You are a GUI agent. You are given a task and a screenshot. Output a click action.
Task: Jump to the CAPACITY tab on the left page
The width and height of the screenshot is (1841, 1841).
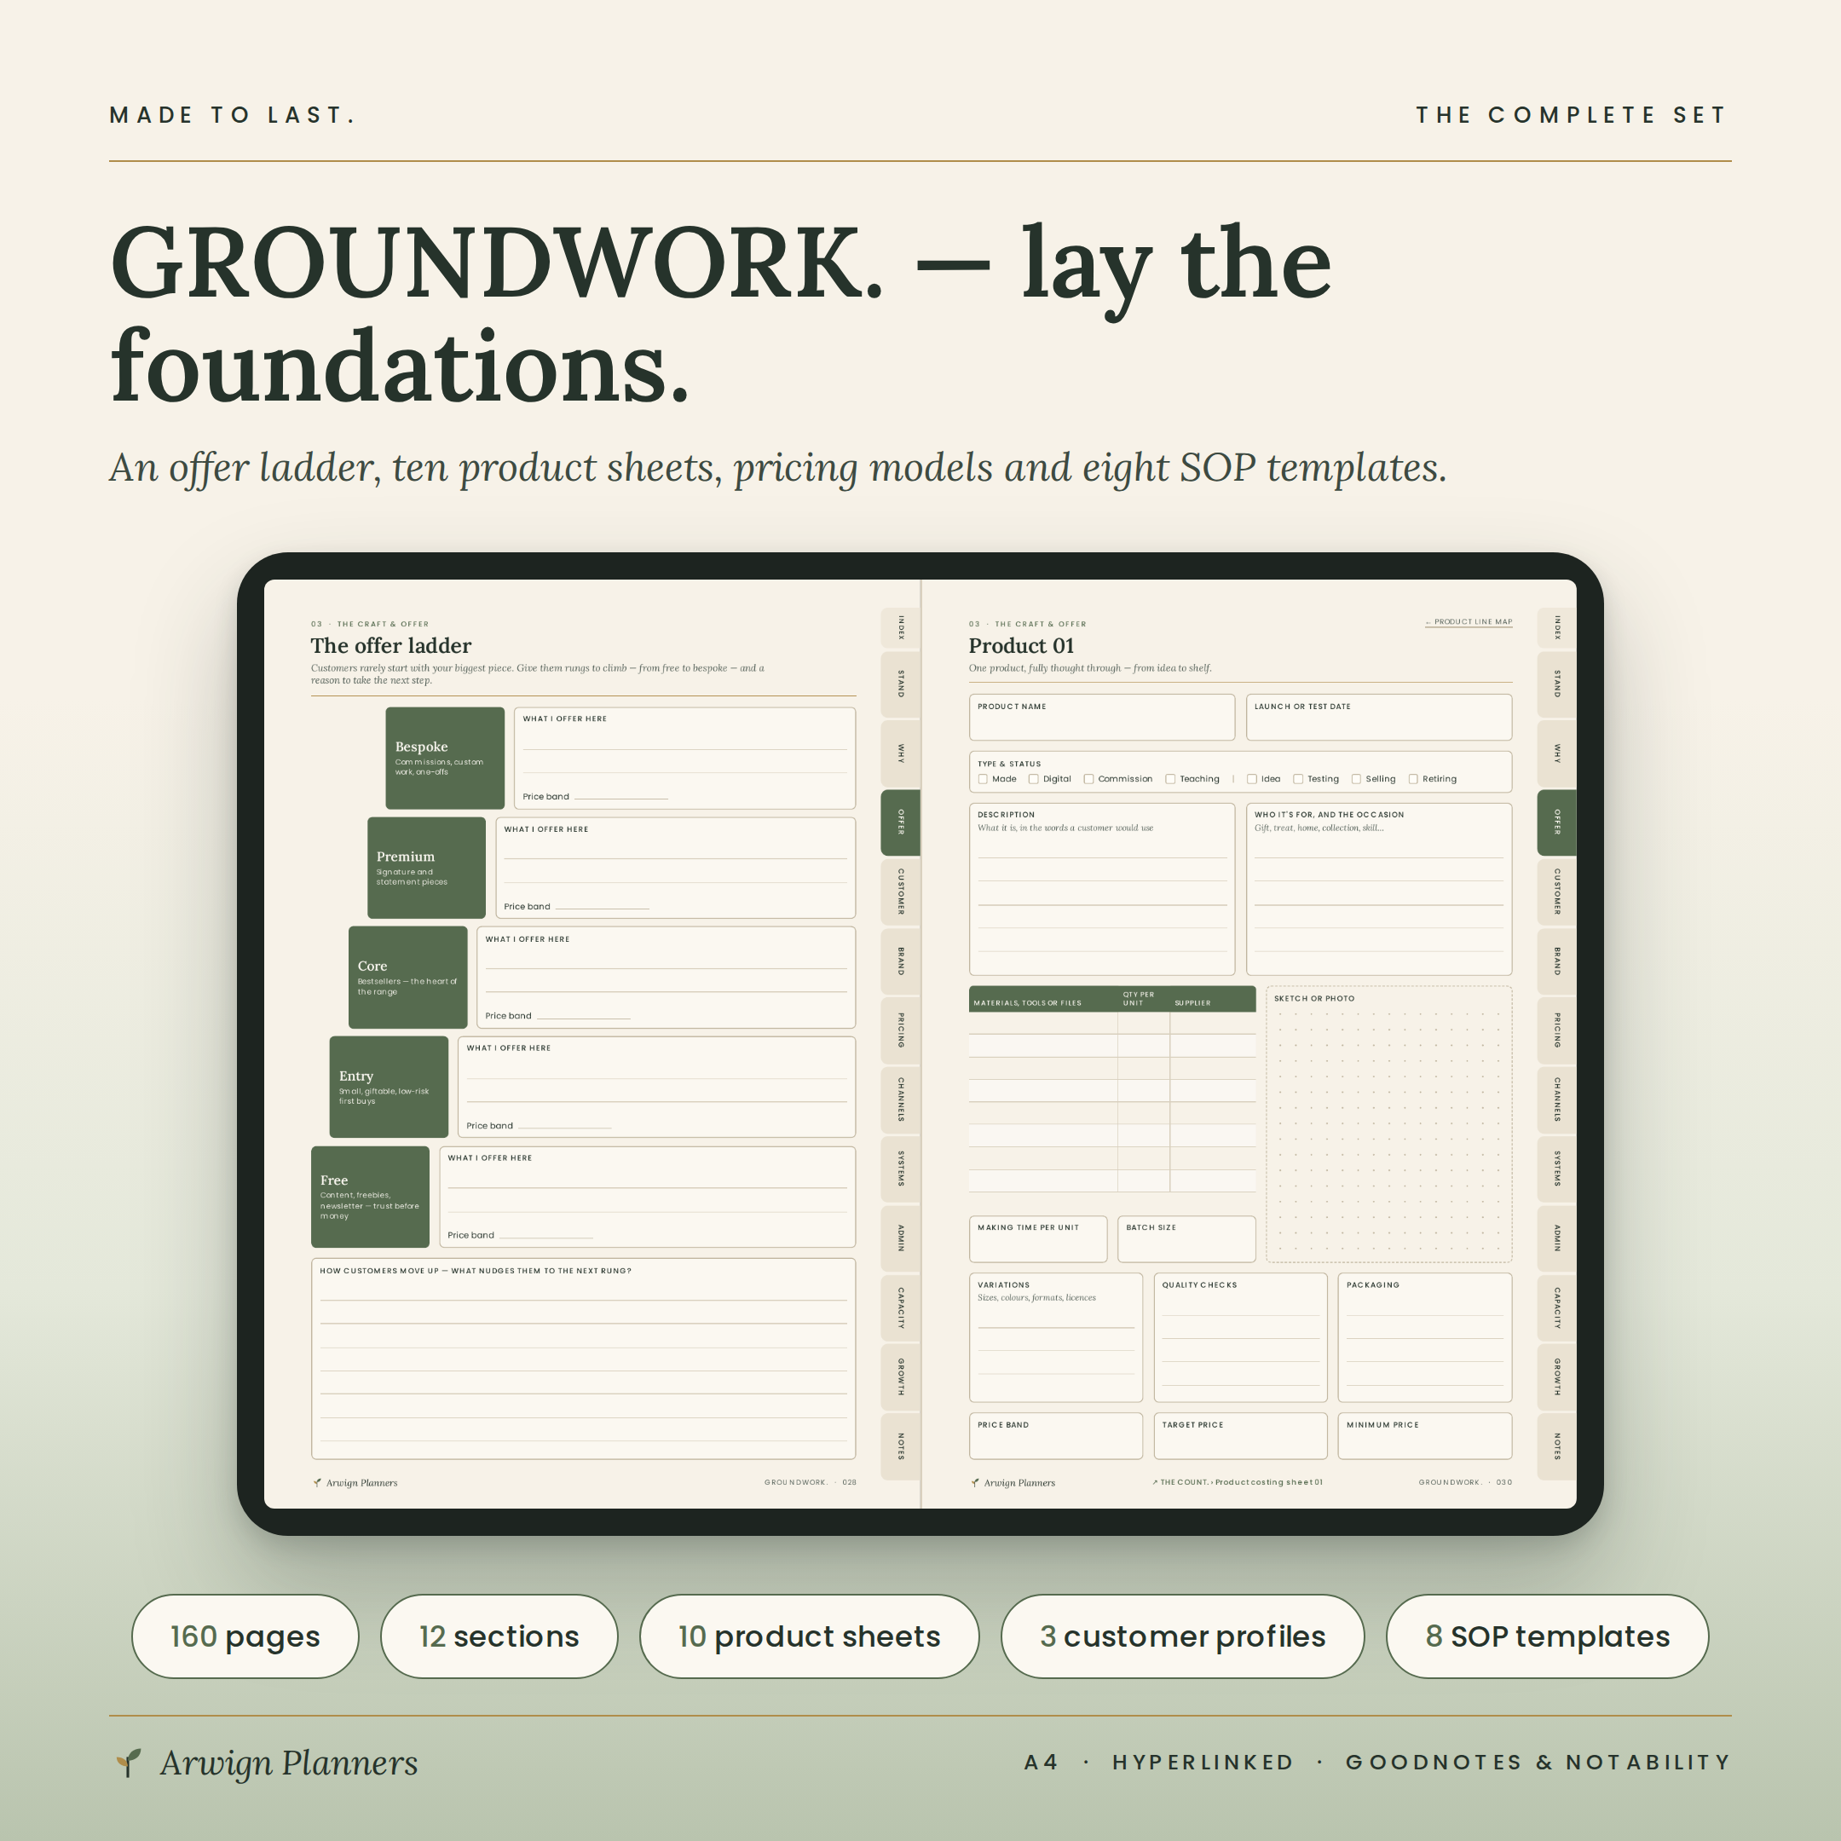point(899,1307)
